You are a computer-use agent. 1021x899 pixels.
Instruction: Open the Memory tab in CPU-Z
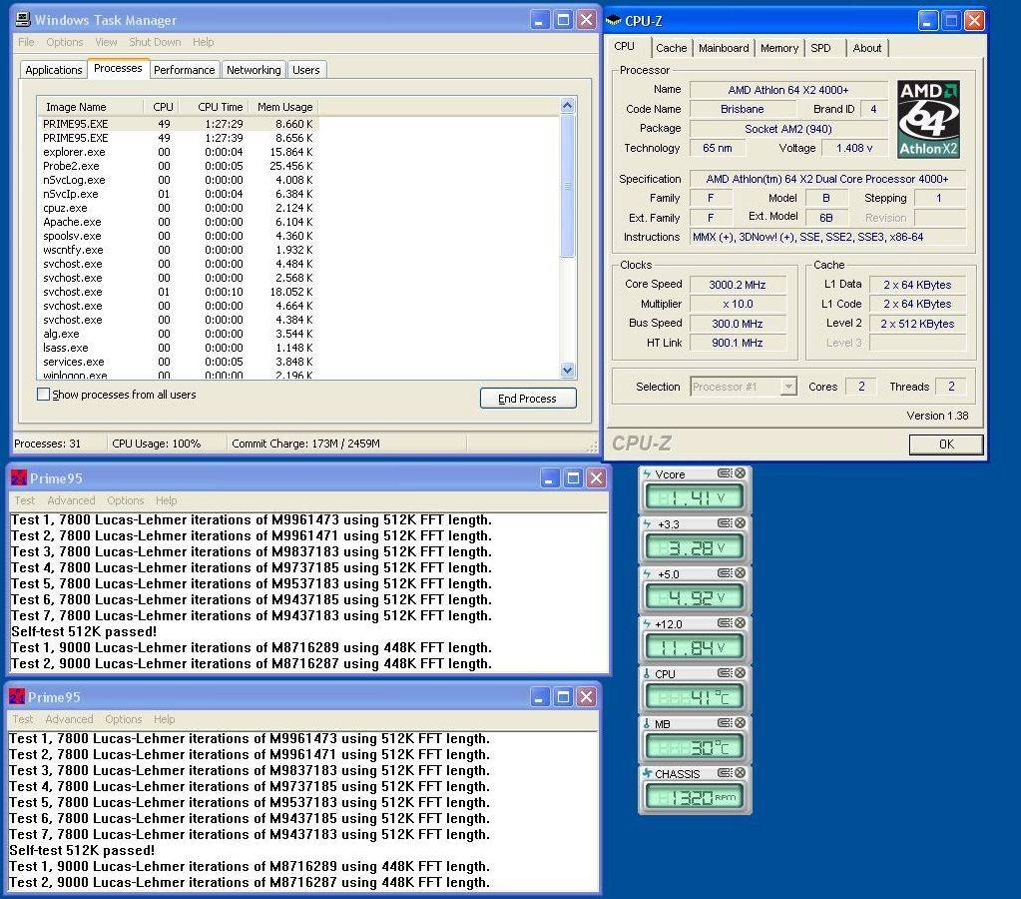click(x=779, y=48)
